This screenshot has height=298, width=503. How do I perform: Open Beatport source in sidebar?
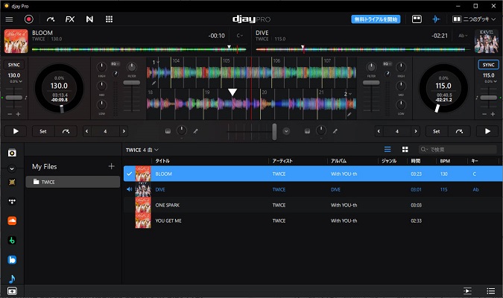[12, 240]
